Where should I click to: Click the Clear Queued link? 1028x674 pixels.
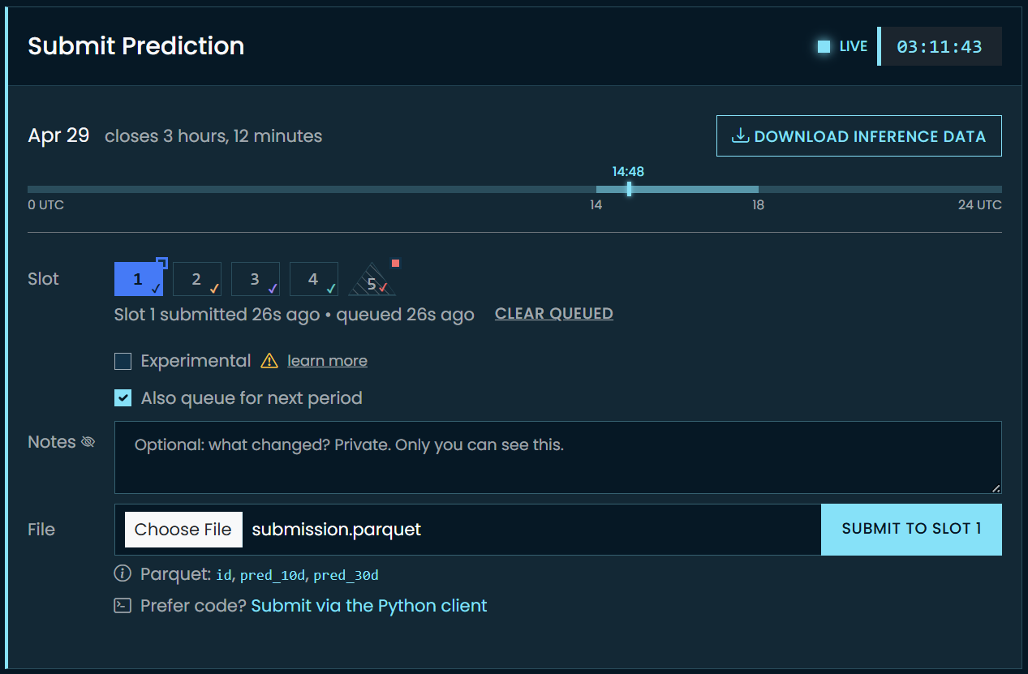[554, 313]
